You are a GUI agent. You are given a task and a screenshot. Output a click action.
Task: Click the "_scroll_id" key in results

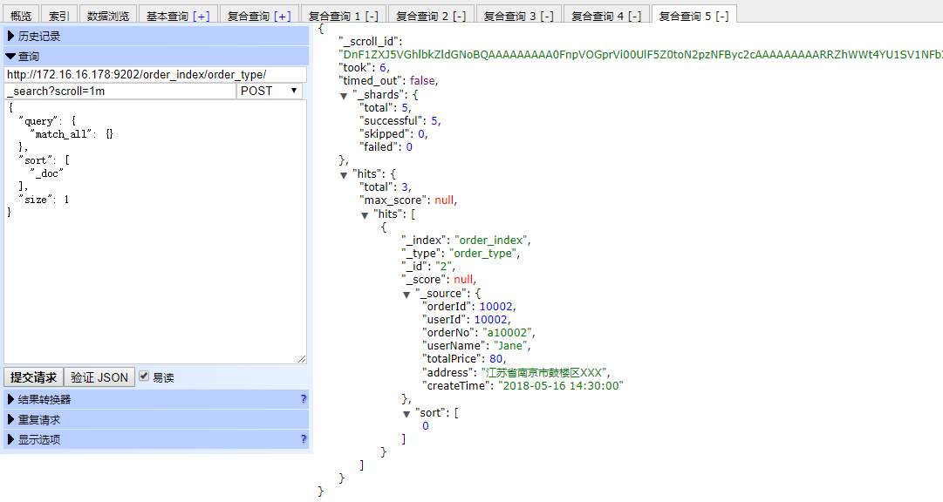[x=371, y=42]
